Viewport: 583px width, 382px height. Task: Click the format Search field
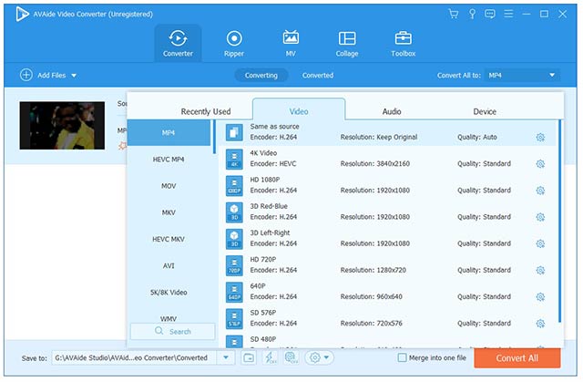[172, 331]
